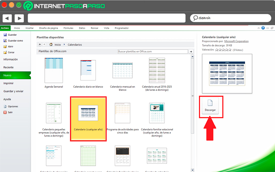Click the Inicio home icon in breadcrumb
The width and height of the screenshot is (275, 172).
pos(51,45)
